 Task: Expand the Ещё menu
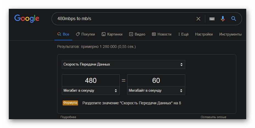pyautogui.click(x=183, y=34)
